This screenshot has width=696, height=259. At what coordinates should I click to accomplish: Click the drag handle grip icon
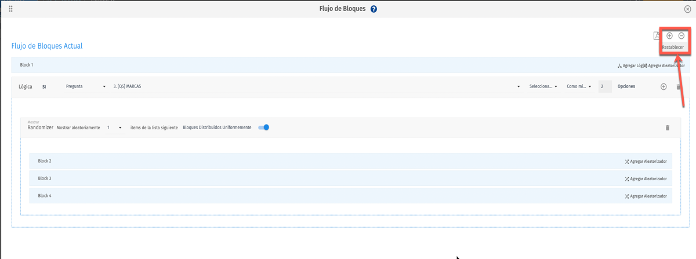tap(10, 9)
